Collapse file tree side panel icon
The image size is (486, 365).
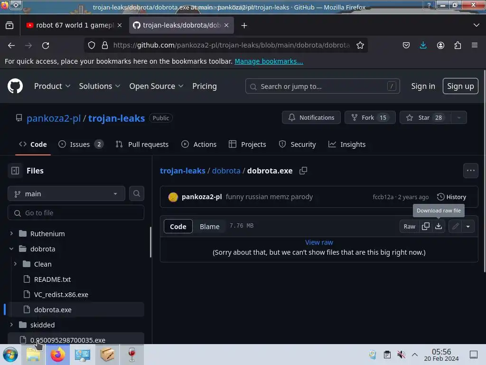(15, 171)
